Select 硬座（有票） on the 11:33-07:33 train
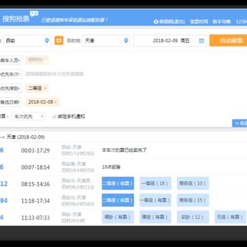This screenshot has width=247, height=247. tap(155, 217)
